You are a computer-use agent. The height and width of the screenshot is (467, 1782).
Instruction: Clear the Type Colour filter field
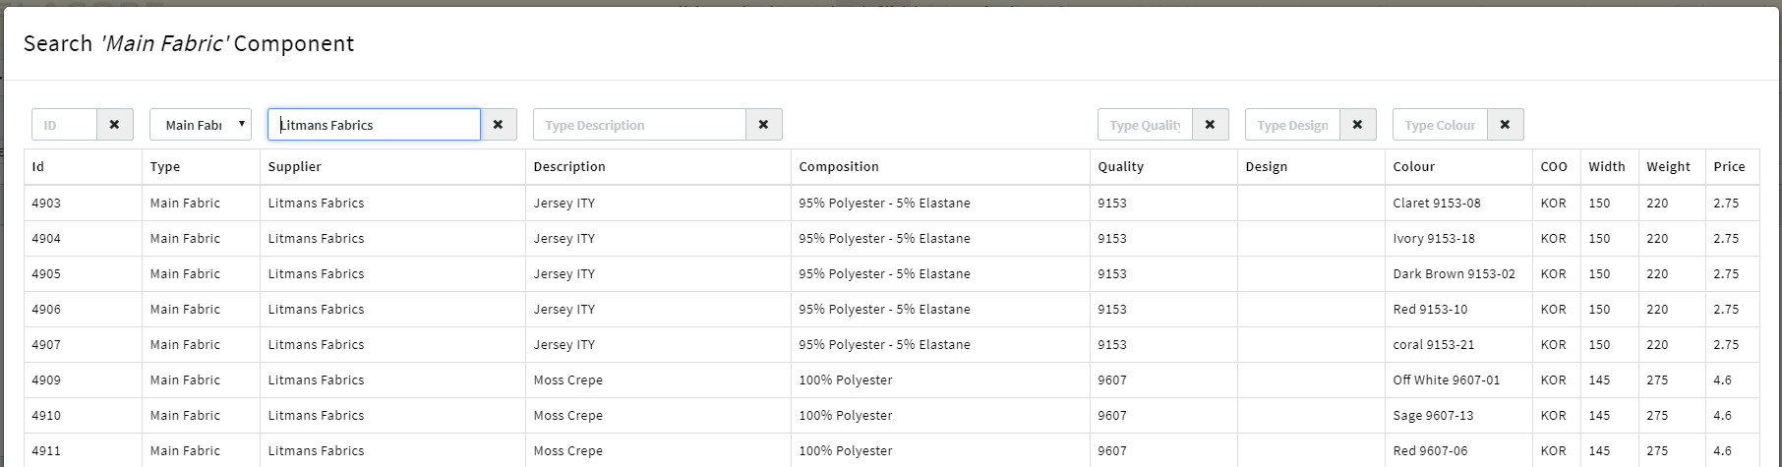coord(1505,125)
